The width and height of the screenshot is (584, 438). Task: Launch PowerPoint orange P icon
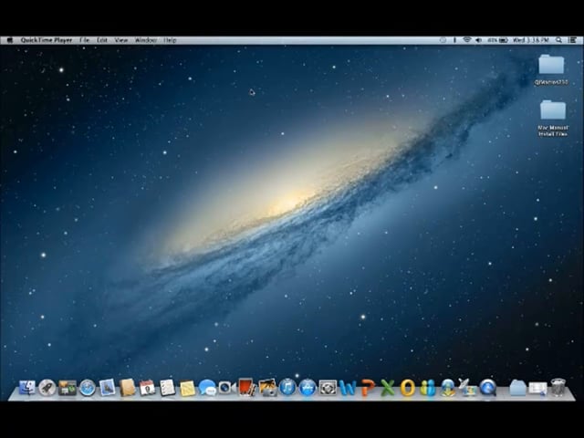[x=368, y=388]
